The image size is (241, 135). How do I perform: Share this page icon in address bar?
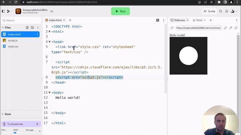tap(206, 2)
